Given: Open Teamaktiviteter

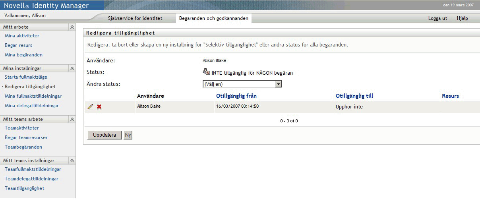Looking at the screenshot, I should click(x=22, y=128).
